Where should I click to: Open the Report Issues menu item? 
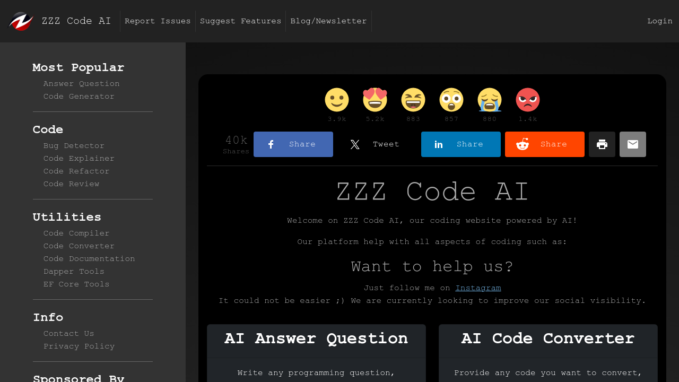pos(158,21)
